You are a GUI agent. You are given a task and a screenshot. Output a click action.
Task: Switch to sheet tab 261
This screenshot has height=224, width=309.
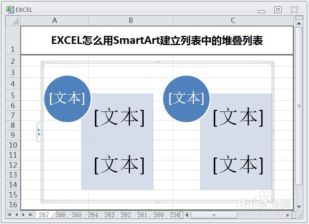pos(142,215)
